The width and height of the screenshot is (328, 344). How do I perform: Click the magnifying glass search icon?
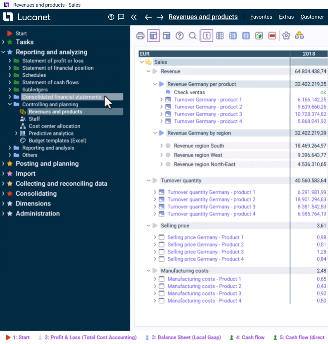(x=193, y=36)
